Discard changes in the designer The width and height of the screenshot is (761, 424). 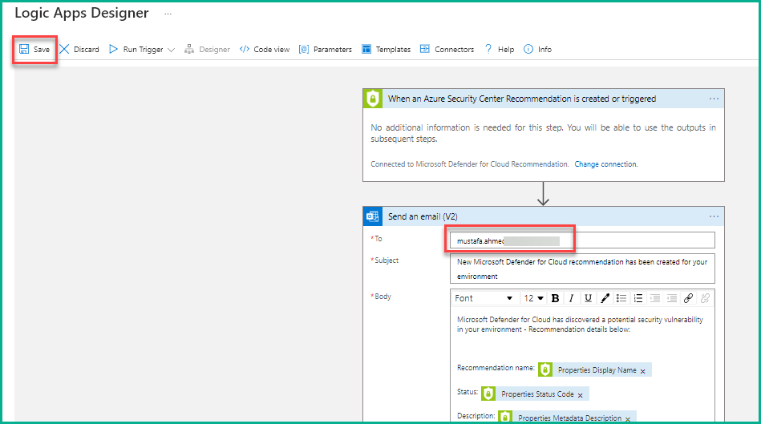point(79,50)
